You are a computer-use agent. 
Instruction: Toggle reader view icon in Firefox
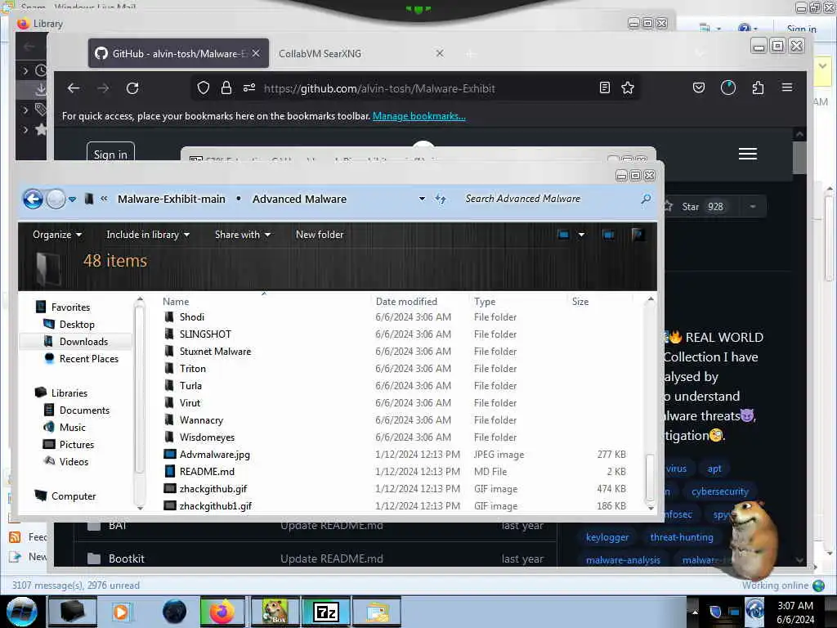tap(604, 88)
